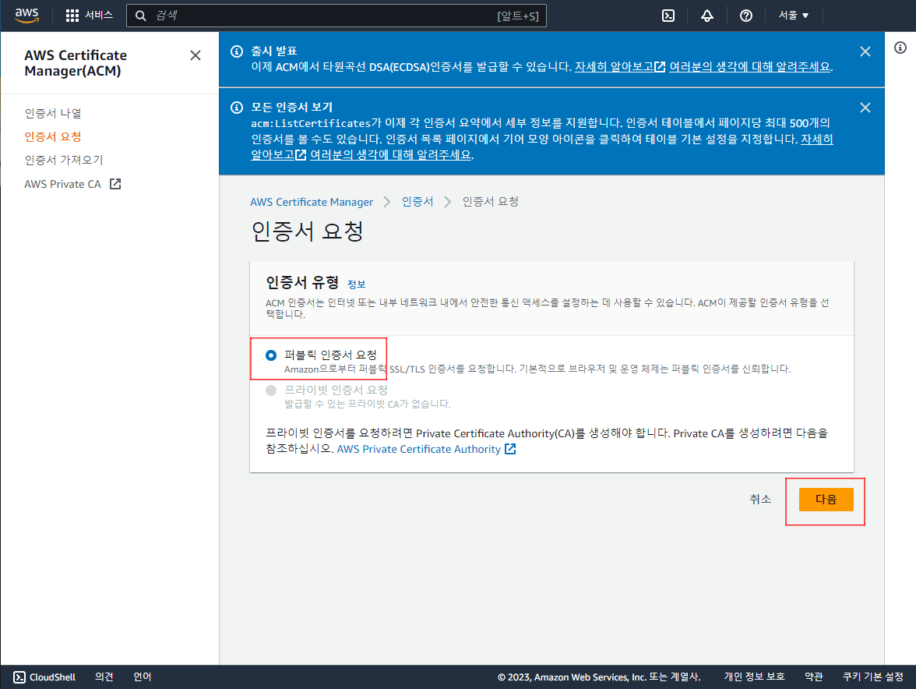Close the ACM side navigation panel

point(196,55)
